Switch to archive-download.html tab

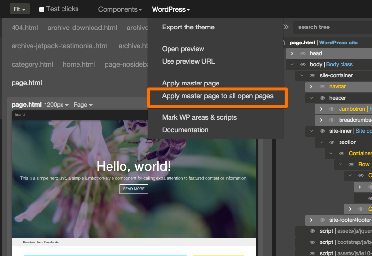click(x=82, y=28)
